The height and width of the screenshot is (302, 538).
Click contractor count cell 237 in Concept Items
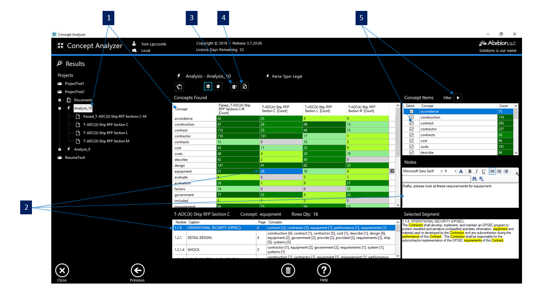505,129
